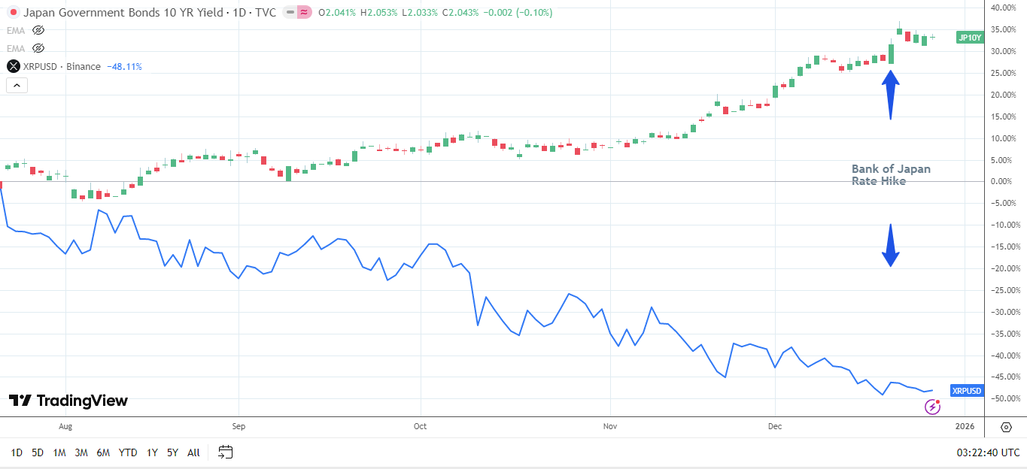Select the 5Y time range
Image resolution: width=1027 pixels, height=469 pixels.
point(172,452)
